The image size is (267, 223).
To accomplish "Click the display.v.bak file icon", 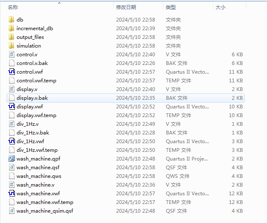I will tap(12, 98).
